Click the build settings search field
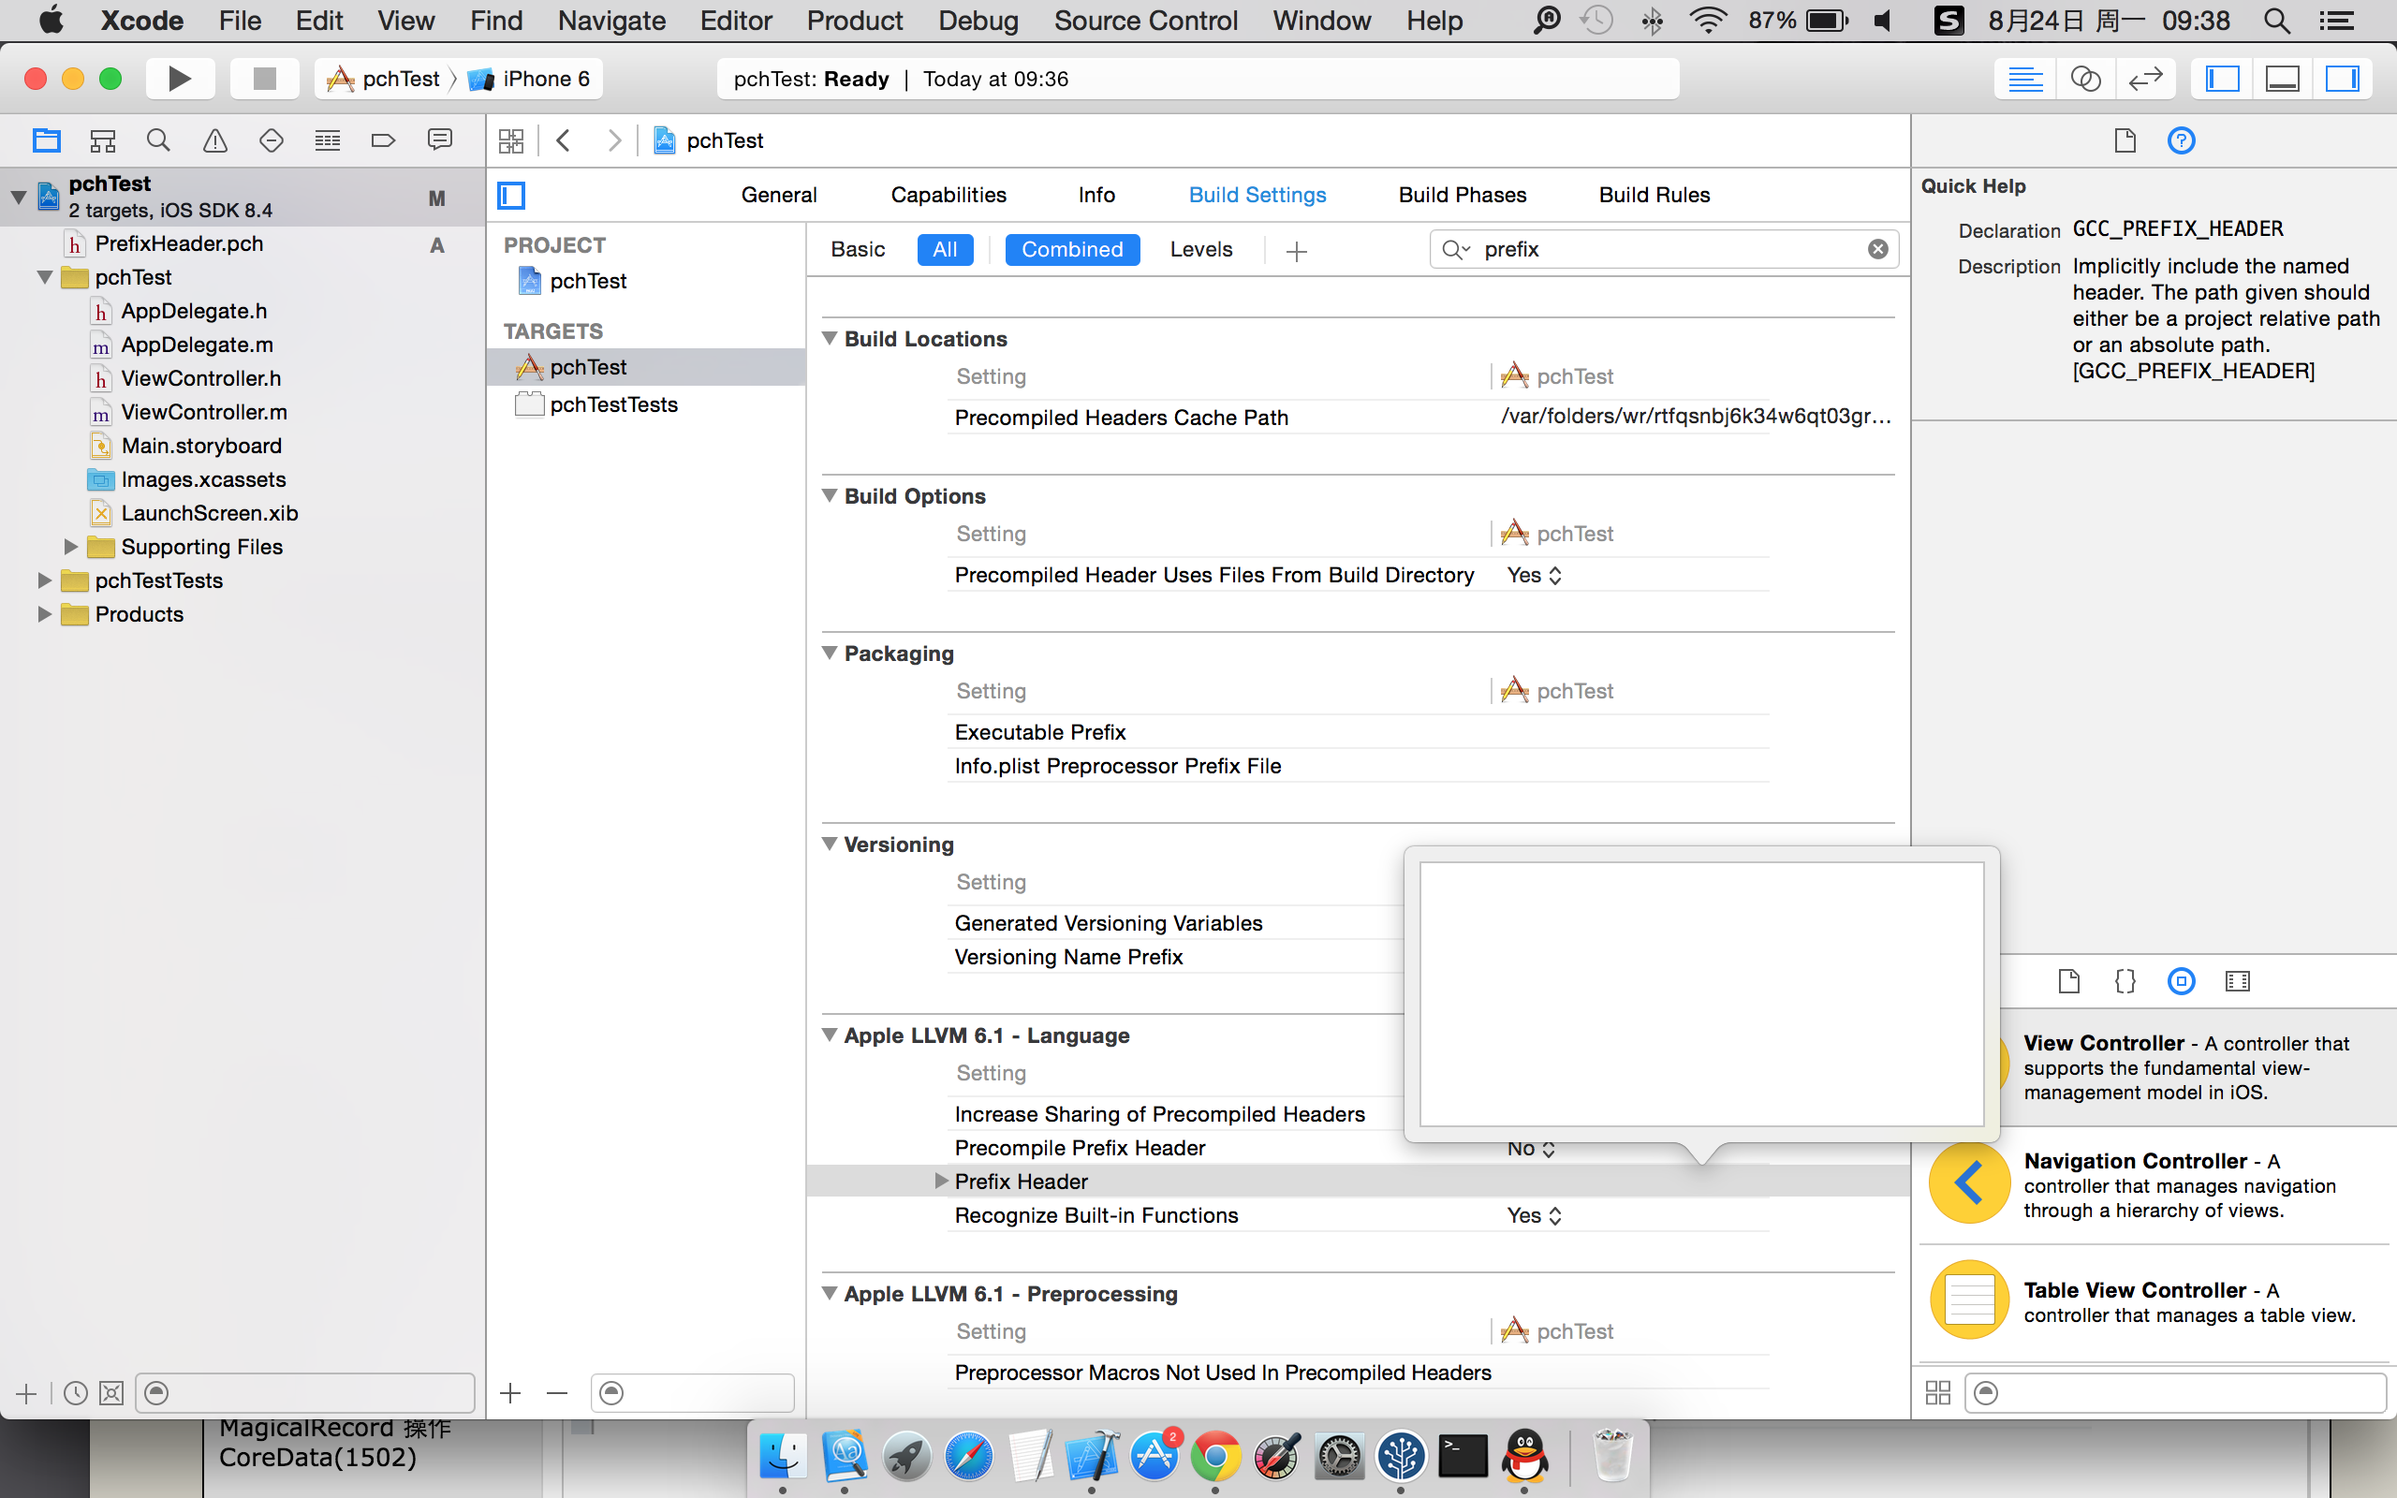Screen dimensions: 2397x1498 coord(1664,249)
